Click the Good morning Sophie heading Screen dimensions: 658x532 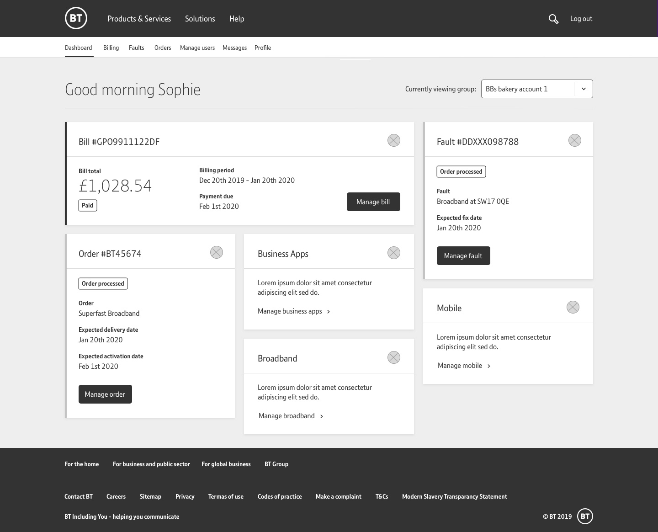133,90
